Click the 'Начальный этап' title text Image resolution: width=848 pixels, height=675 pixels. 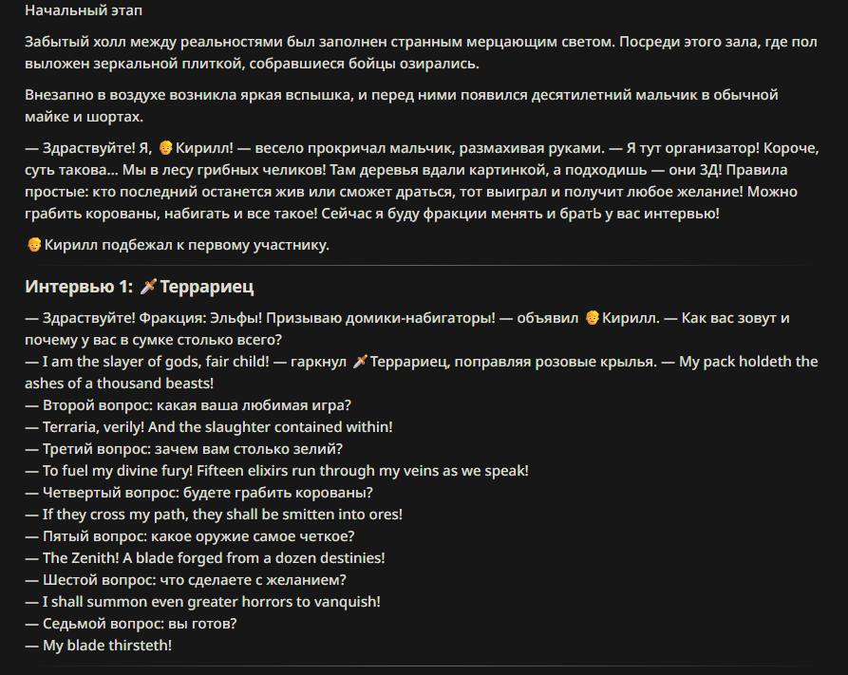(84, 10)
